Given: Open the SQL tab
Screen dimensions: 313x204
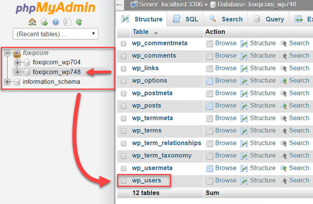Looking at the screenshot, I should coord(185,19).
